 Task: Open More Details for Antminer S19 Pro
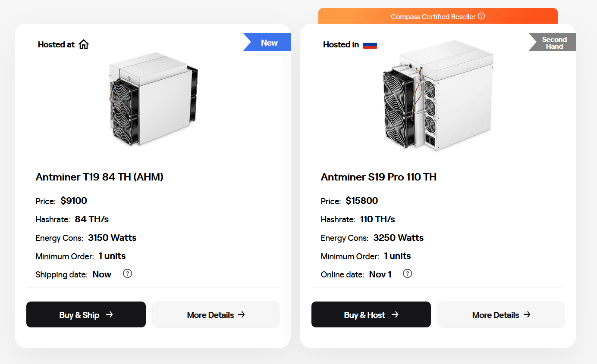[501, 315]
